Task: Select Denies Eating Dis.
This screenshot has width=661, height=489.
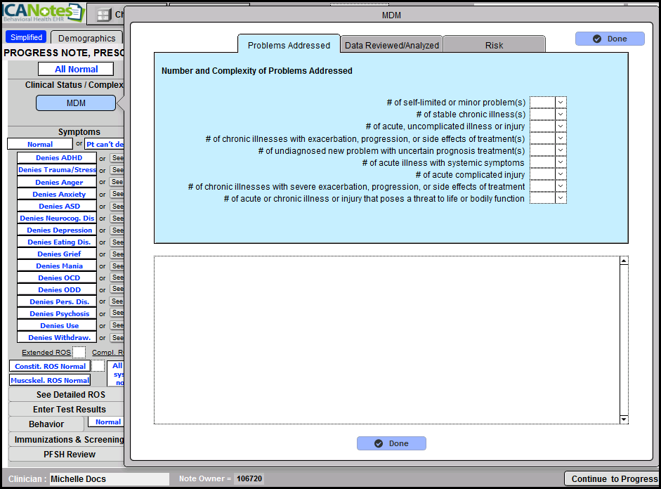Action: 57,242
